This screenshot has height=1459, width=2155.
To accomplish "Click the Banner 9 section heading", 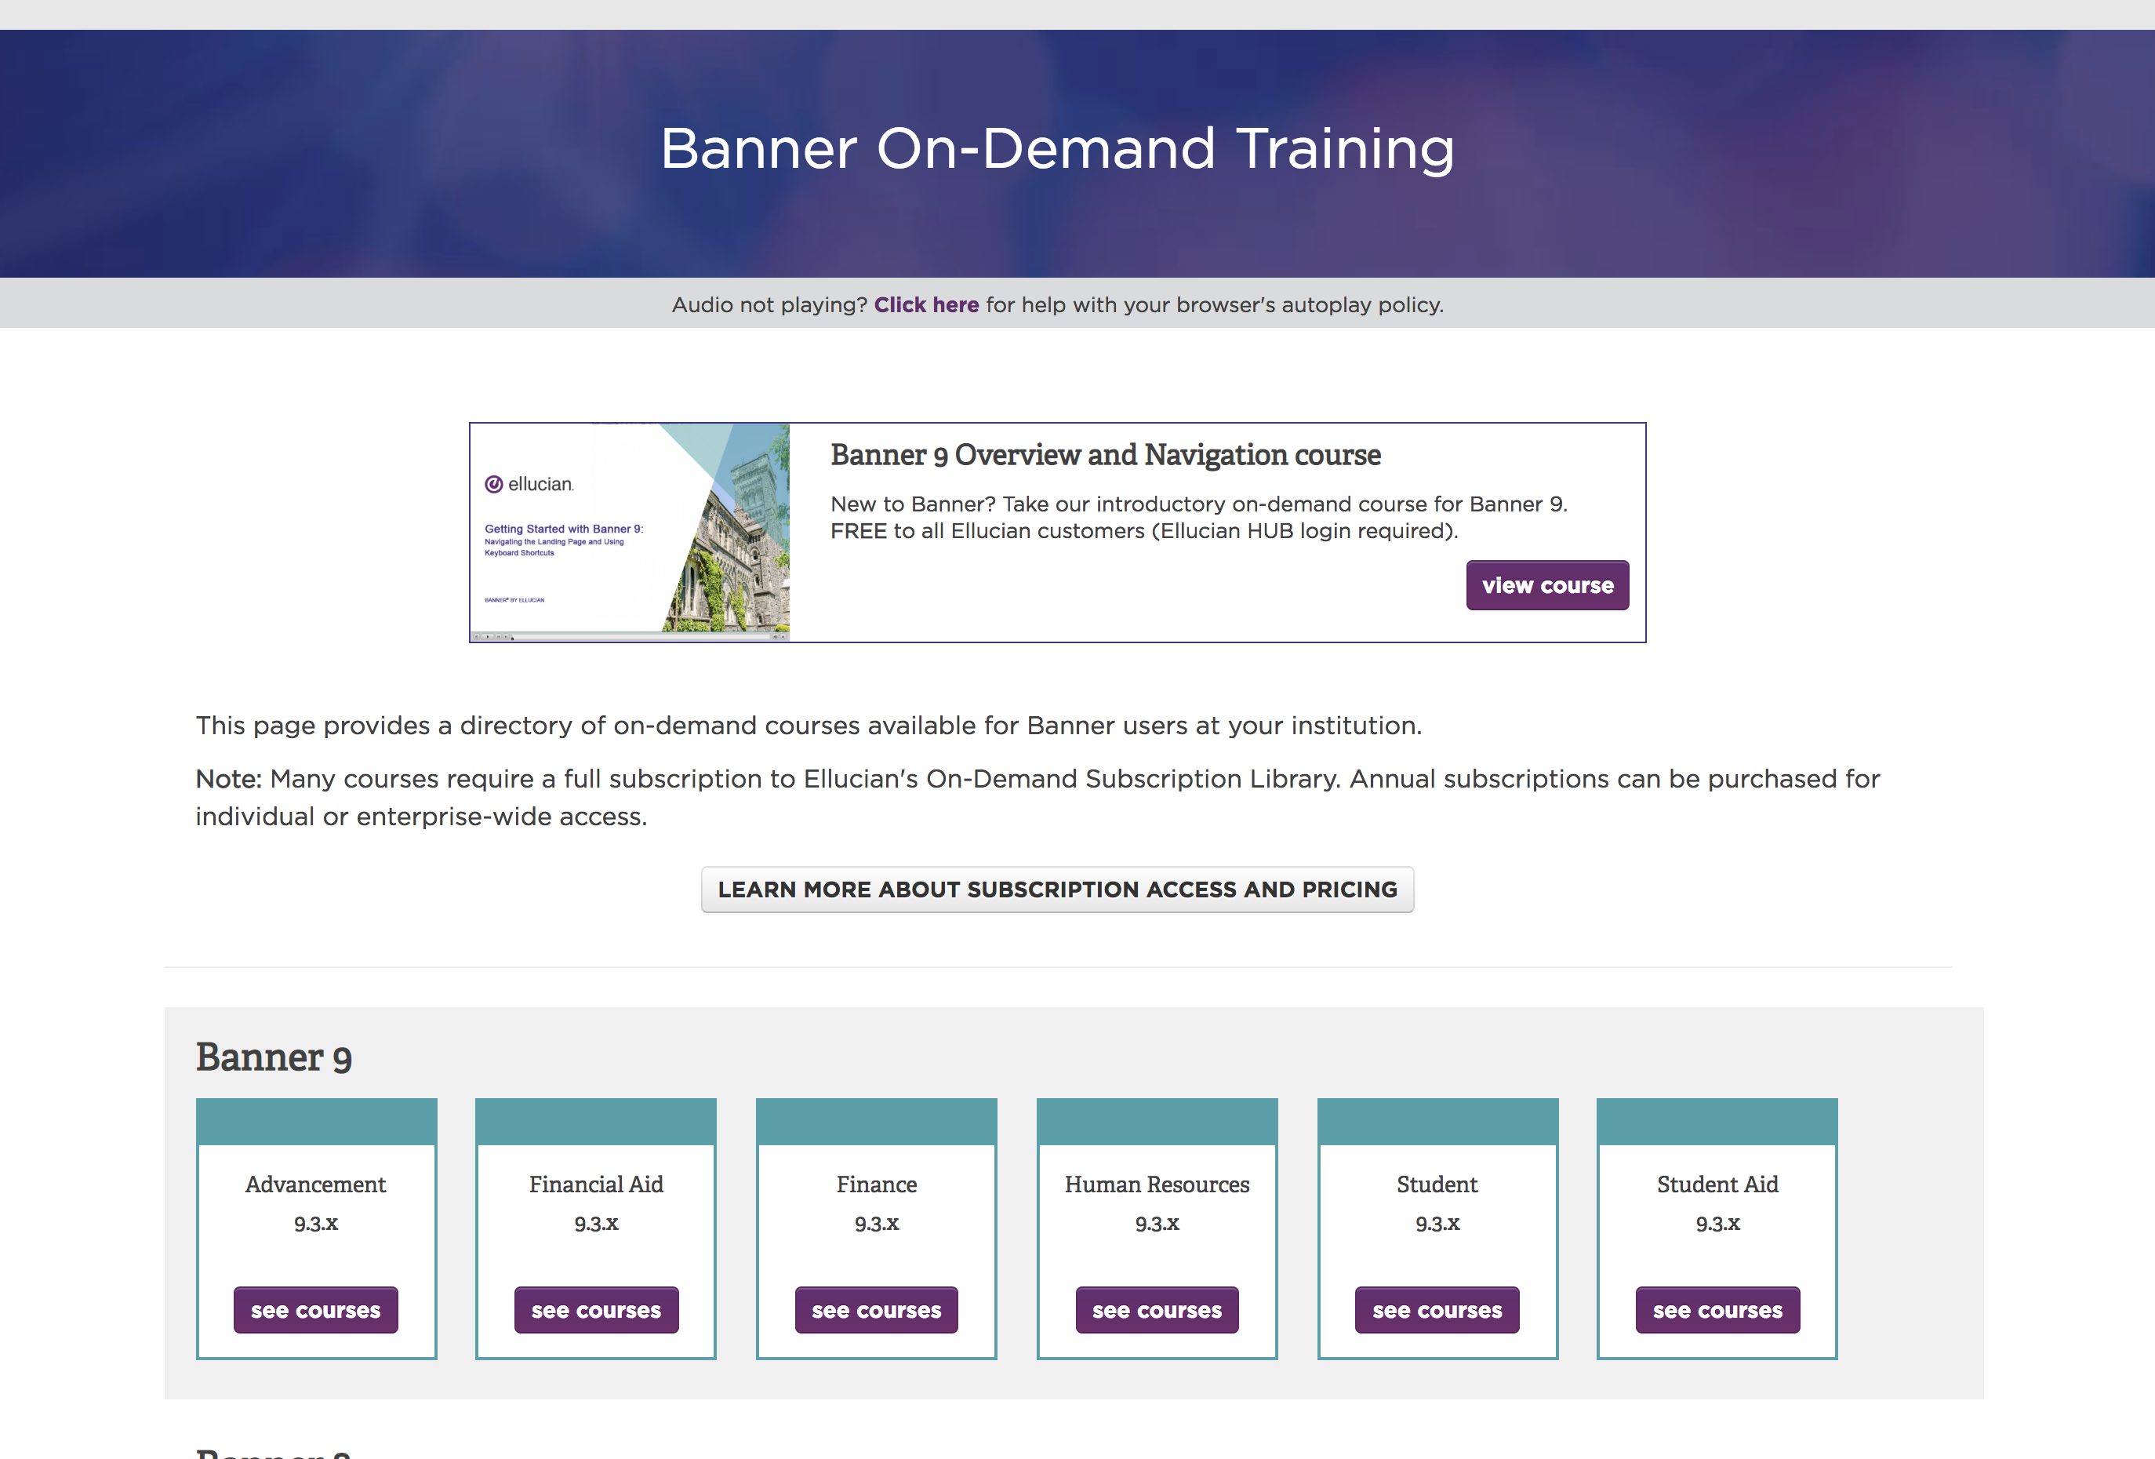I will pos(274,1057).
